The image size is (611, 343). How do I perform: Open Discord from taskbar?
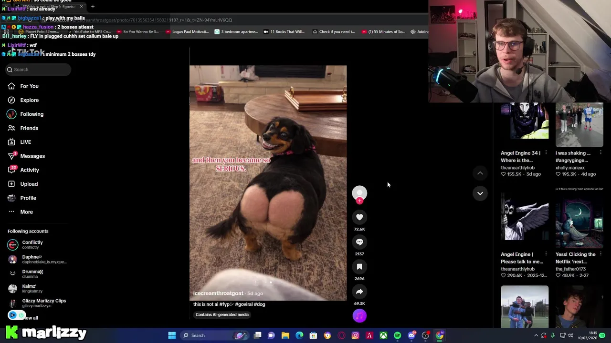click(411, 335)
